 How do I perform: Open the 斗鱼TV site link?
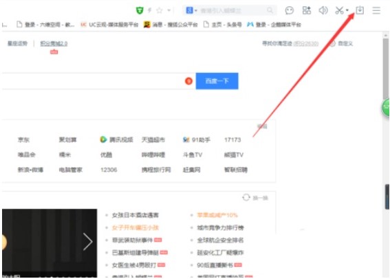tap(193, 155)
